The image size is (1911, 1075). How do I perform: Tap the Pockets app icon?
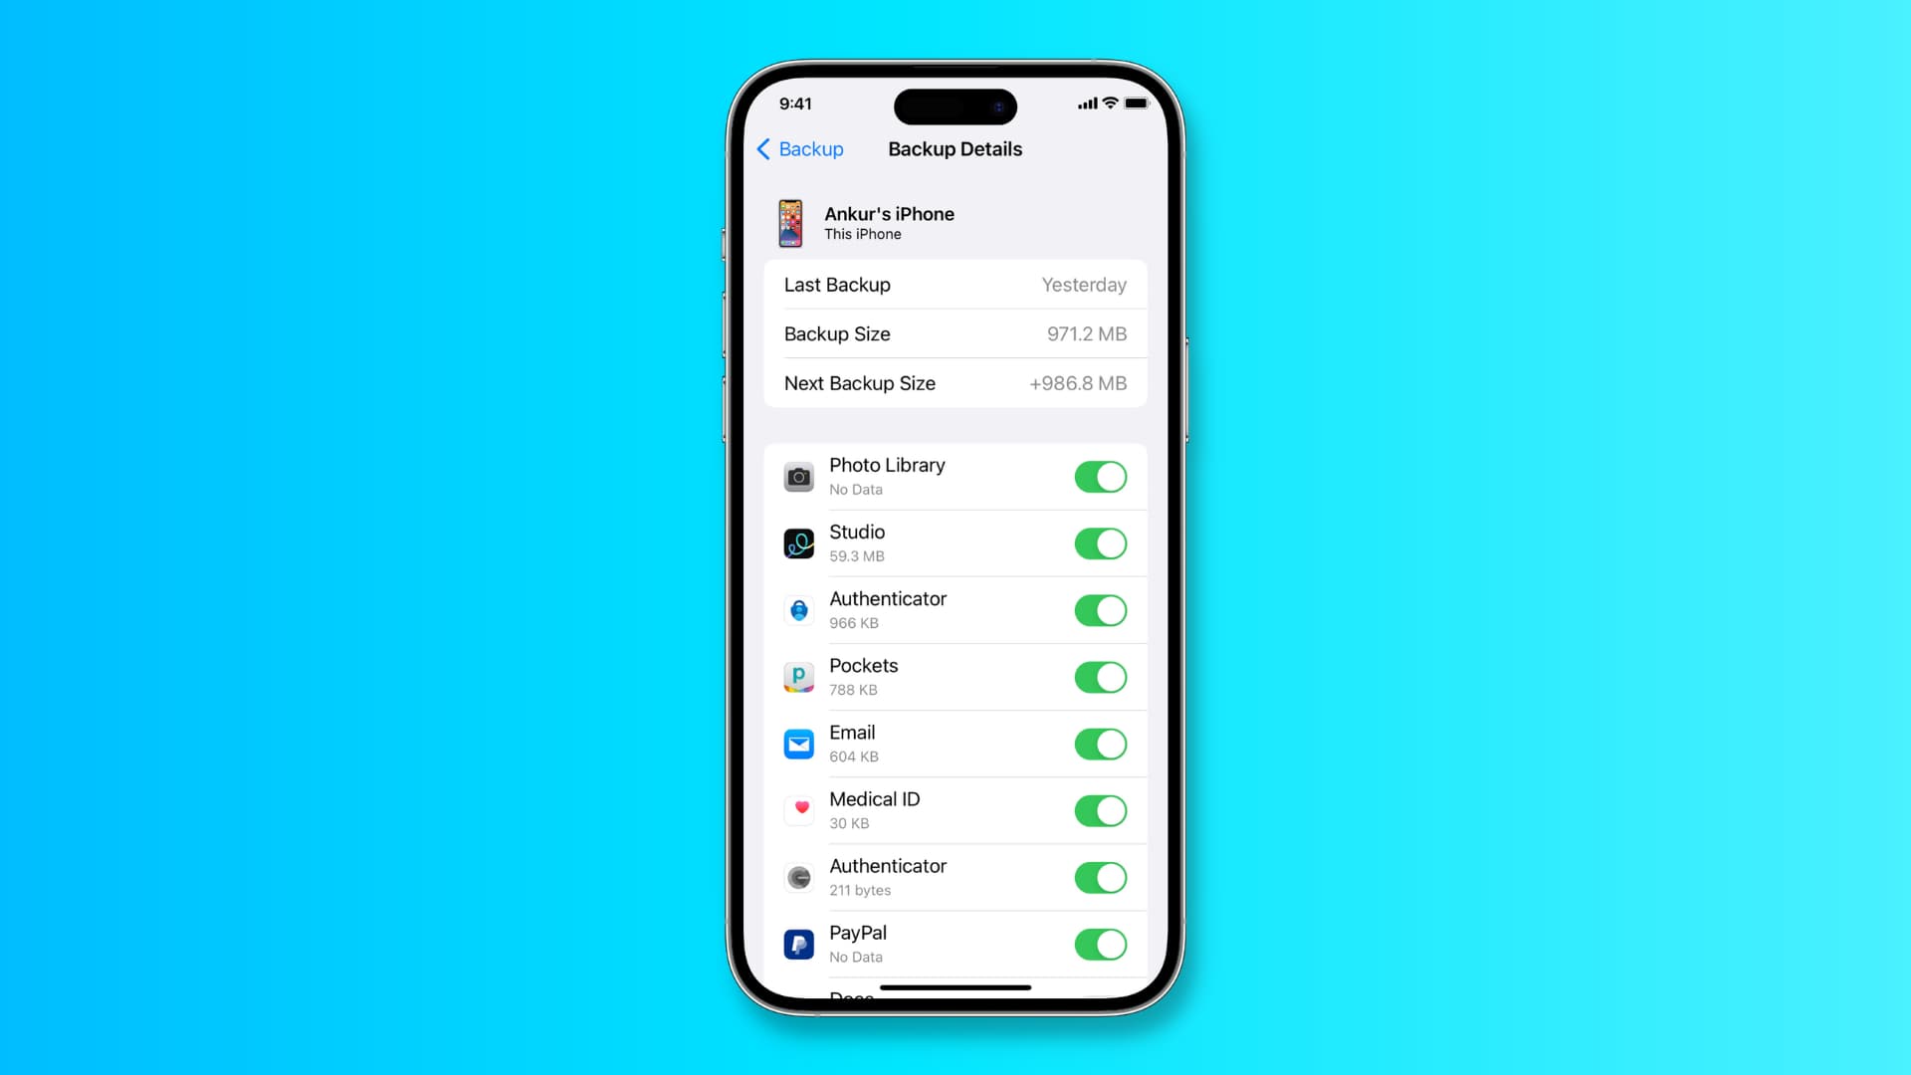pyautogui.click(x=798, y=677)
